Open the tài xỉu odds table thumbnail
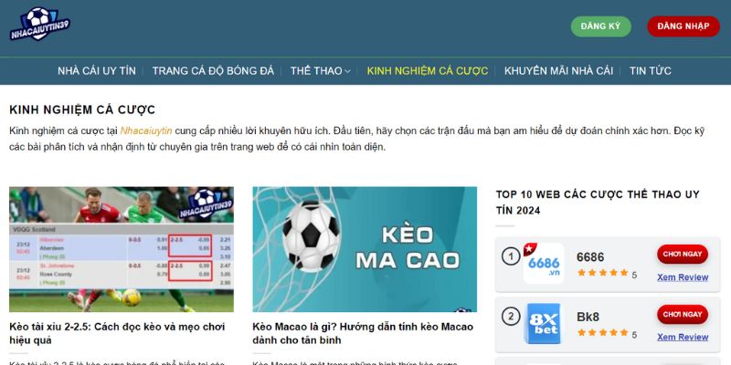 coord(122,249)
